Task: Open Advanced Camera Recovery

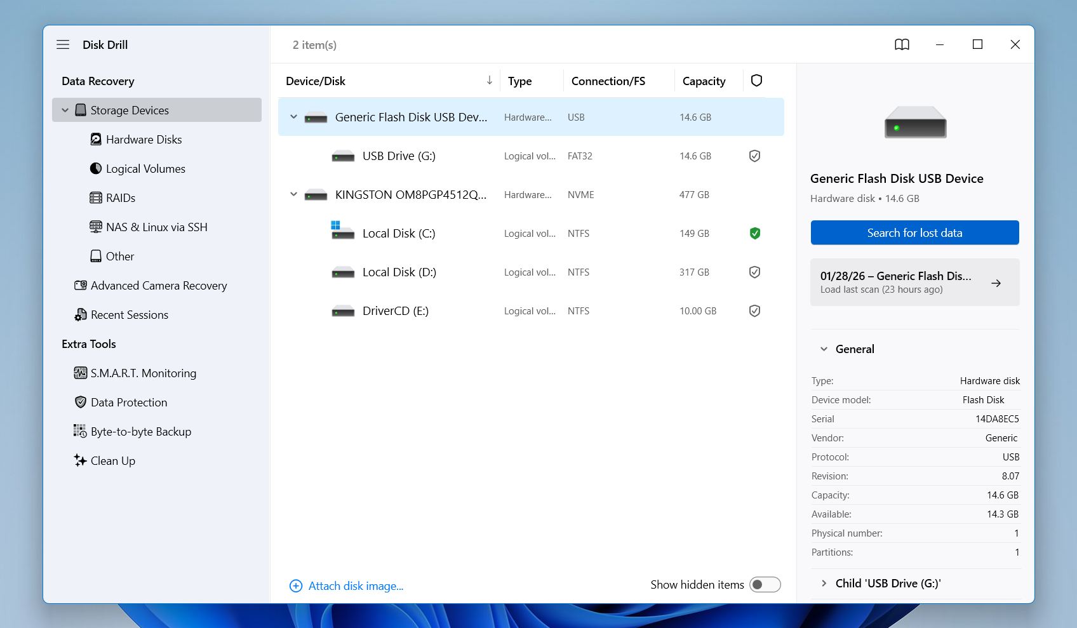Action: click(159, 286)
